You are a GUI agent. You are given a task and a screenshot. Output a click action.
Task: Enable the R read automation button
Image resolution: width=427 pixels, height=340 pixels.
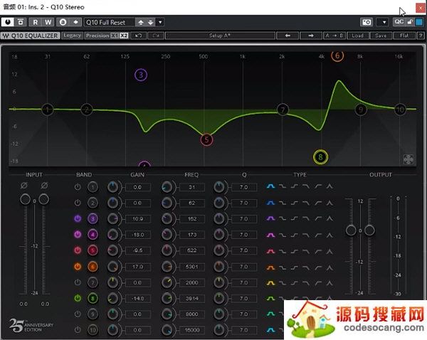[x=35, y=22]
